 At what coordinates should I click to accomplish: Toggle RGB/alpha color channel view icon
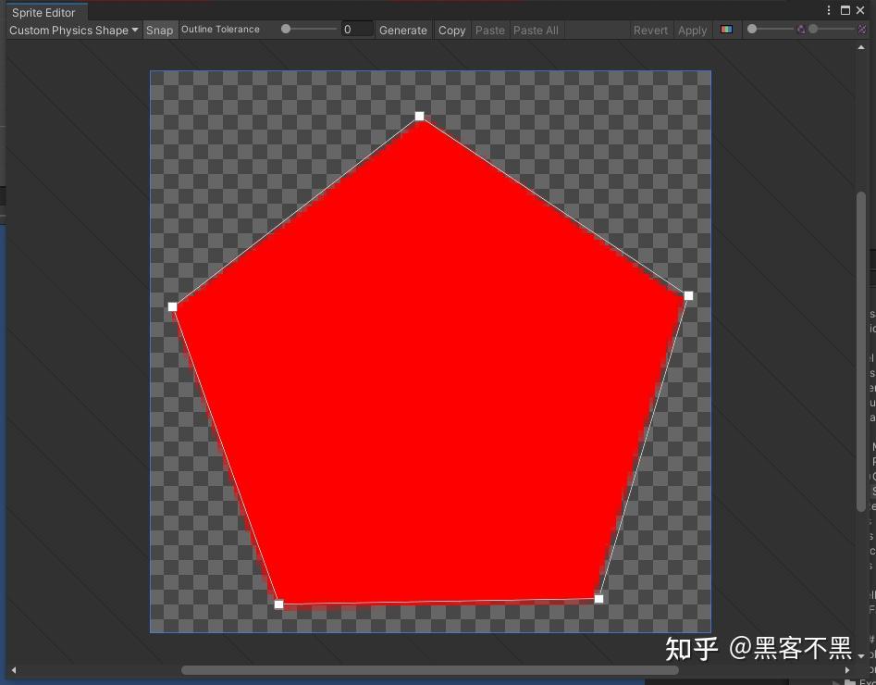click(726, 29)
